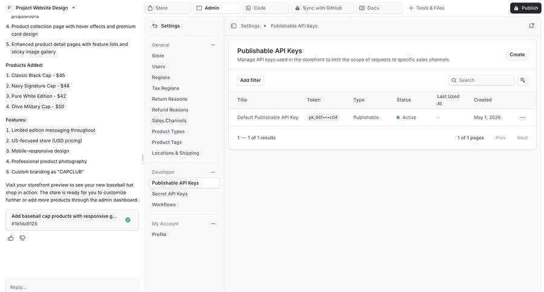Click commit hash #1b1da9125
Image resolution: width=544 pixels, height=292 pixels.
pyautogui.click(x=24, y=223)
